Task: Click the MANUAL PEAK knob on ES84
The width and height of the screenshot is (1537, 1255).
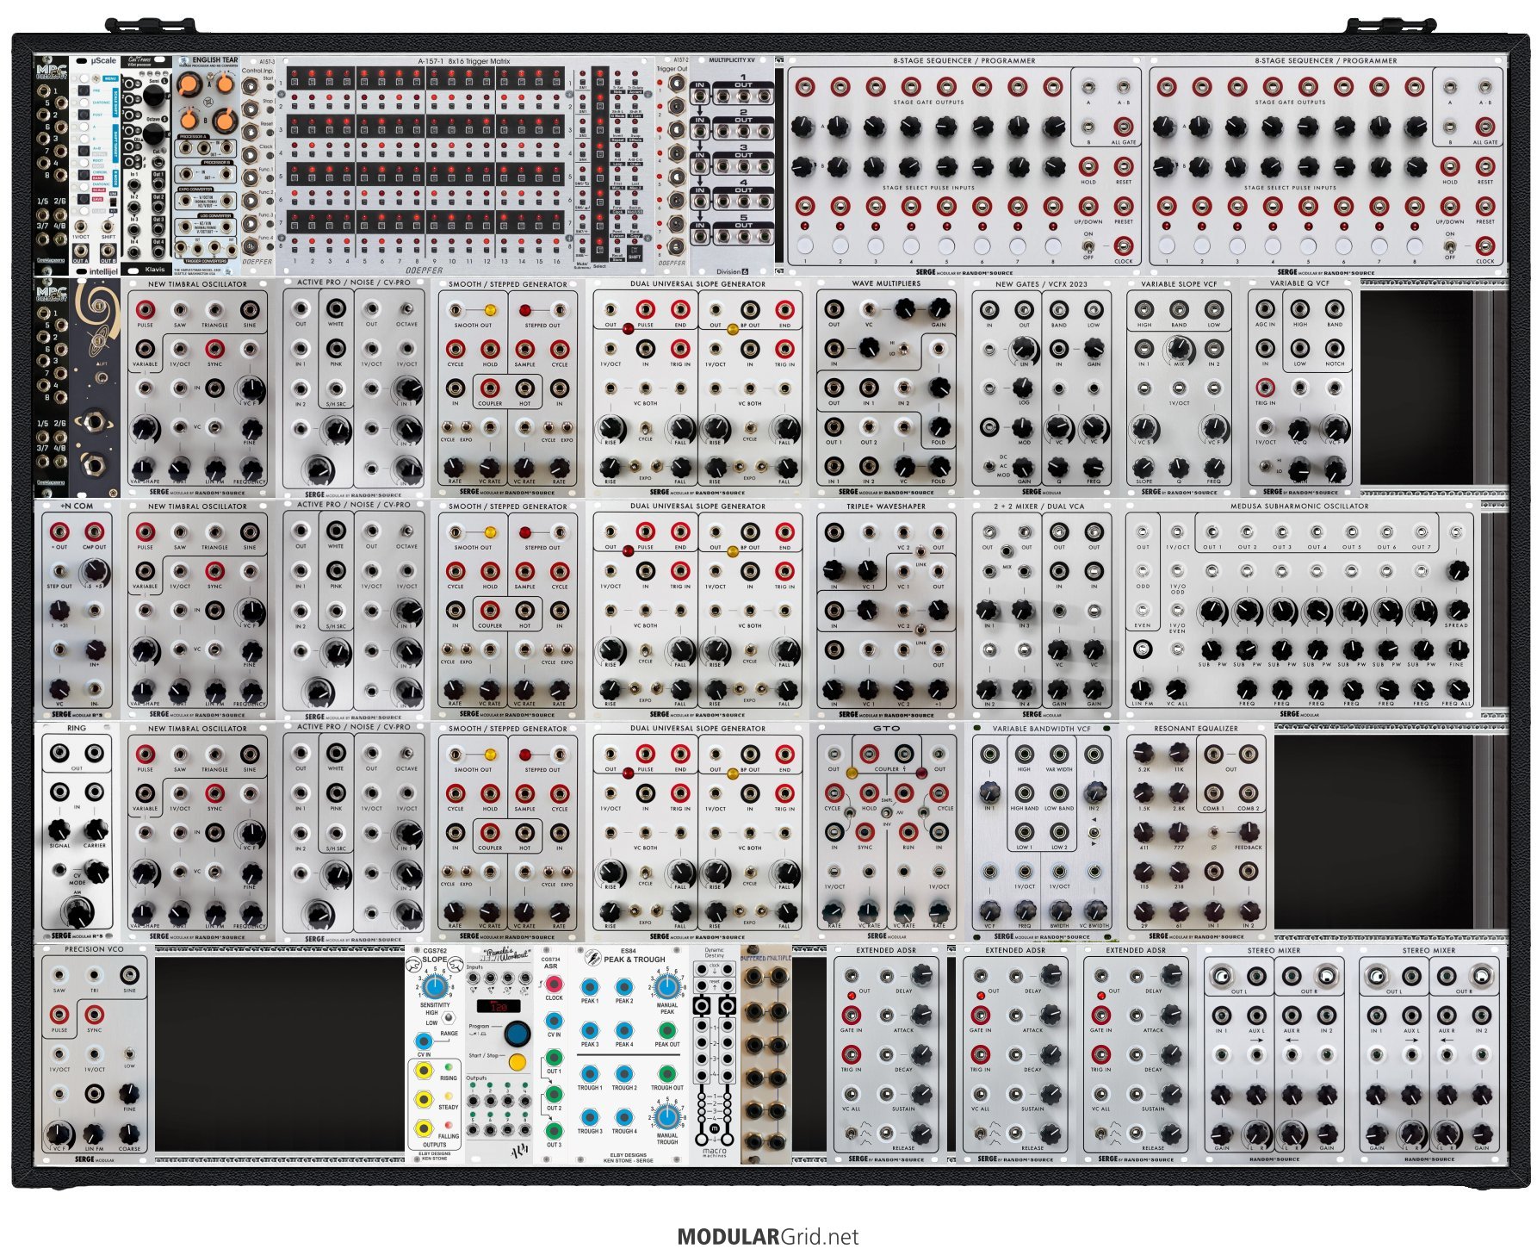Action: click(x=666, y=986)
